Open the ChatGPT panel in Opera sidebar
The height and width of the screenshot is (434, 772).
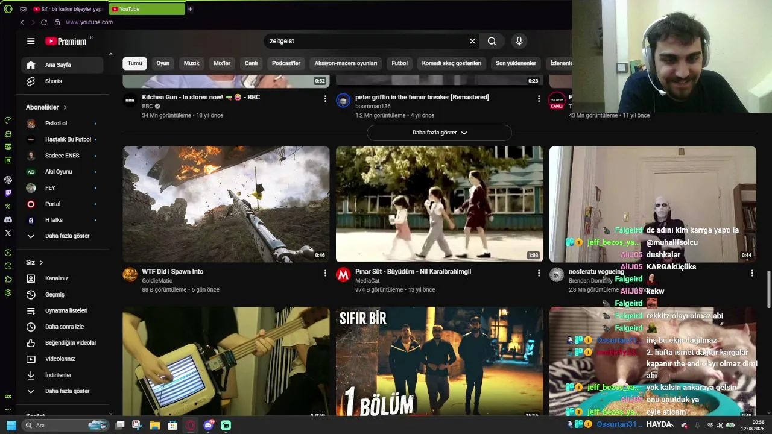(x=8, y=180)
